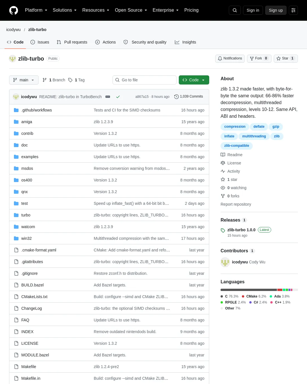307x384 pixels.
Task: Open the ChangeLog file
Action: click(x=32, y=308)
